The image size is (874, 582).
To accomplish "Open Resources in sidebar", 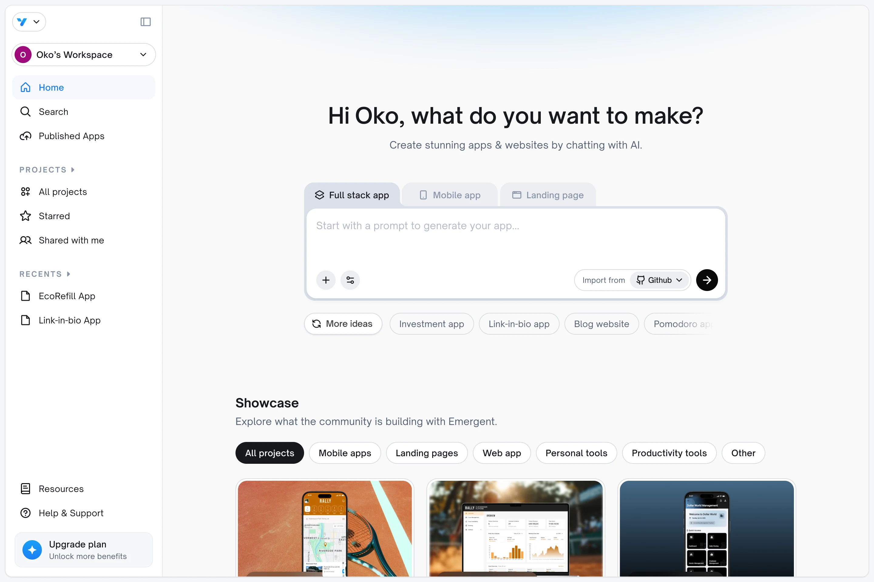I will pyautogui.click(x=61, y=489).
